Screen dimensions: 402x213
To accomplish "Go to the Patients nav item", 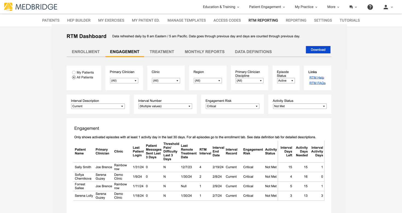I will pyautogui.click(x=51, y=20).
